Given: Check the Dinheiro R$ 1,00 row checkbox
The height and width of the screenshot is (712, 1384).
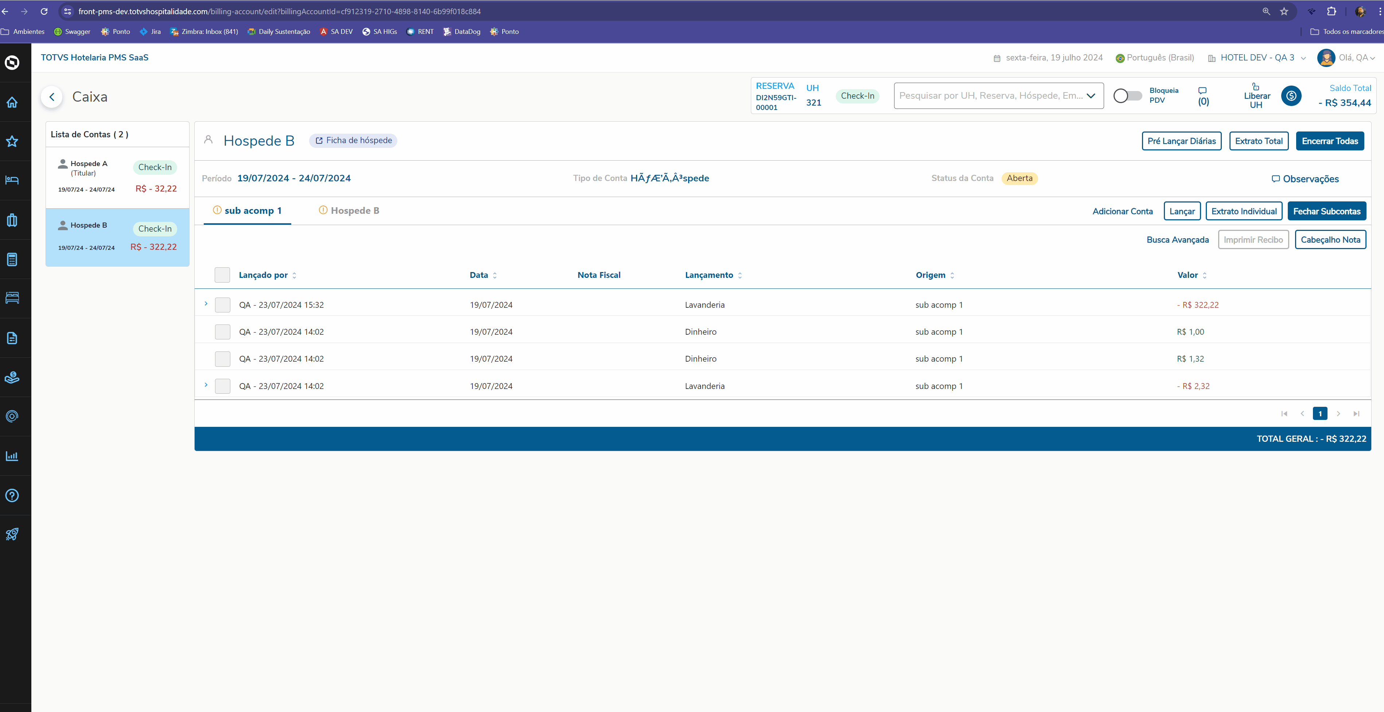Looking at the screenshot, I should pyautogui.click(x=222, y=332).
